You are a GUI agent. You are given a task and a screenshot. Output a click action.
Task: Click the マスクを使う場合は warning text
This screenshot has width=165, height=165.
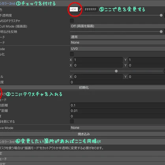[x=52, y=148]
